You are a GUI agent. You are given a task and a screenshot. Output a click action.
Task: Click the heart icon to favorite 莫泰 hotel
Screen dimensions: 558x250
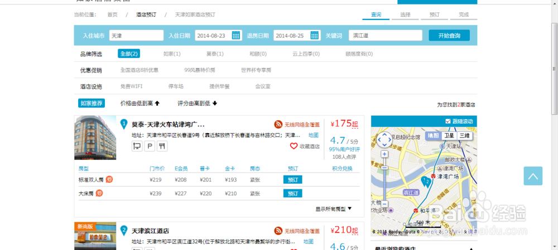coord(294,146)
